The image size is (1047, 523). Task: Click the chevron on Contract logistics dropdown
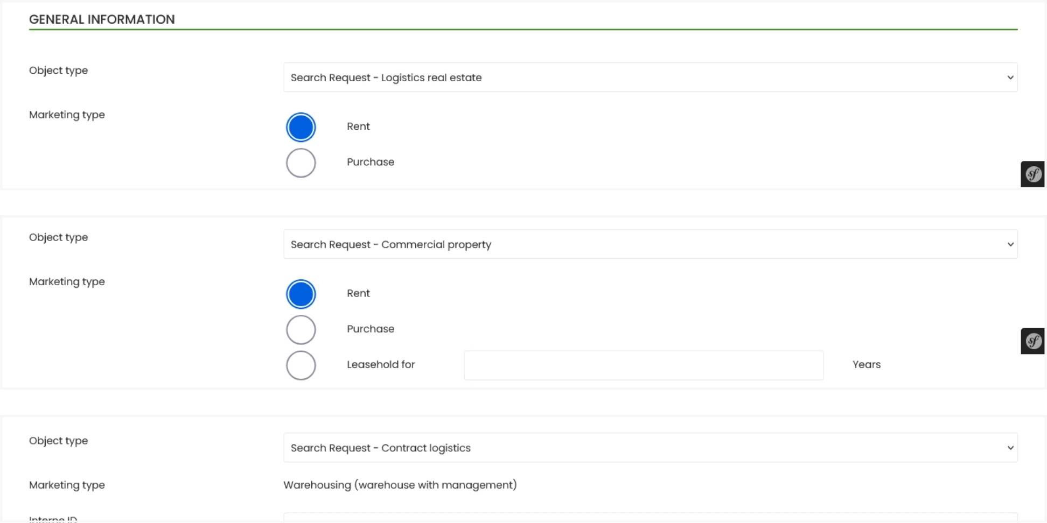[1010, 447]
